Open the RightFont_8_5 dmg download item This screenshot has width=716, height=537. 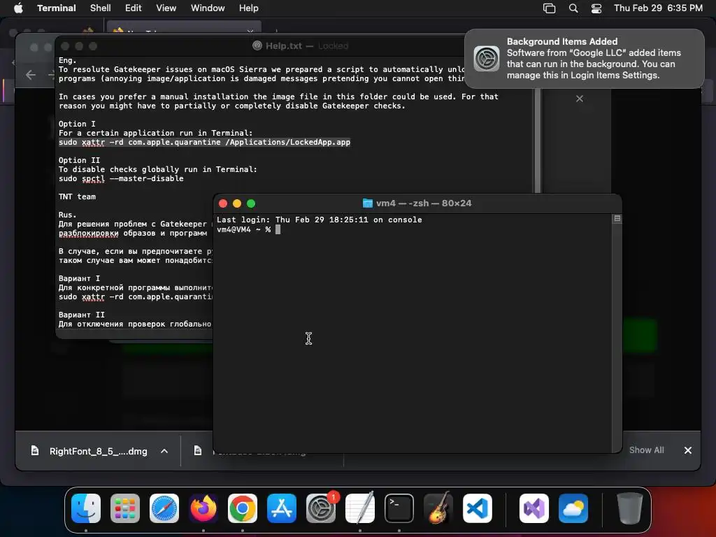pos(89,451)
